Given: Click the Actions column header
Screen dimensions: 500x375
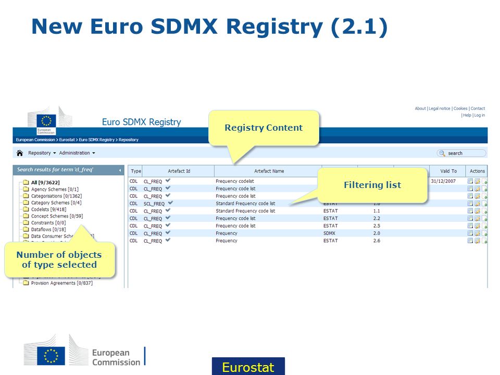Looking at the screenshot, I should click(477, 171).
